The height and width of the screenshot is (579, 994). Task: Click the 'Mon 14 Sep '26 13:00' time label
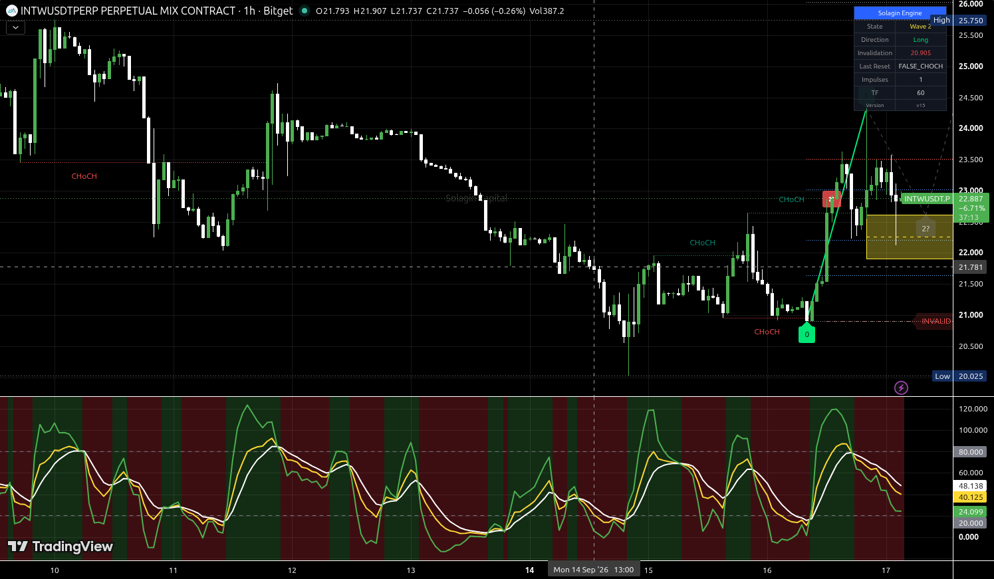(x=593, y=570)
